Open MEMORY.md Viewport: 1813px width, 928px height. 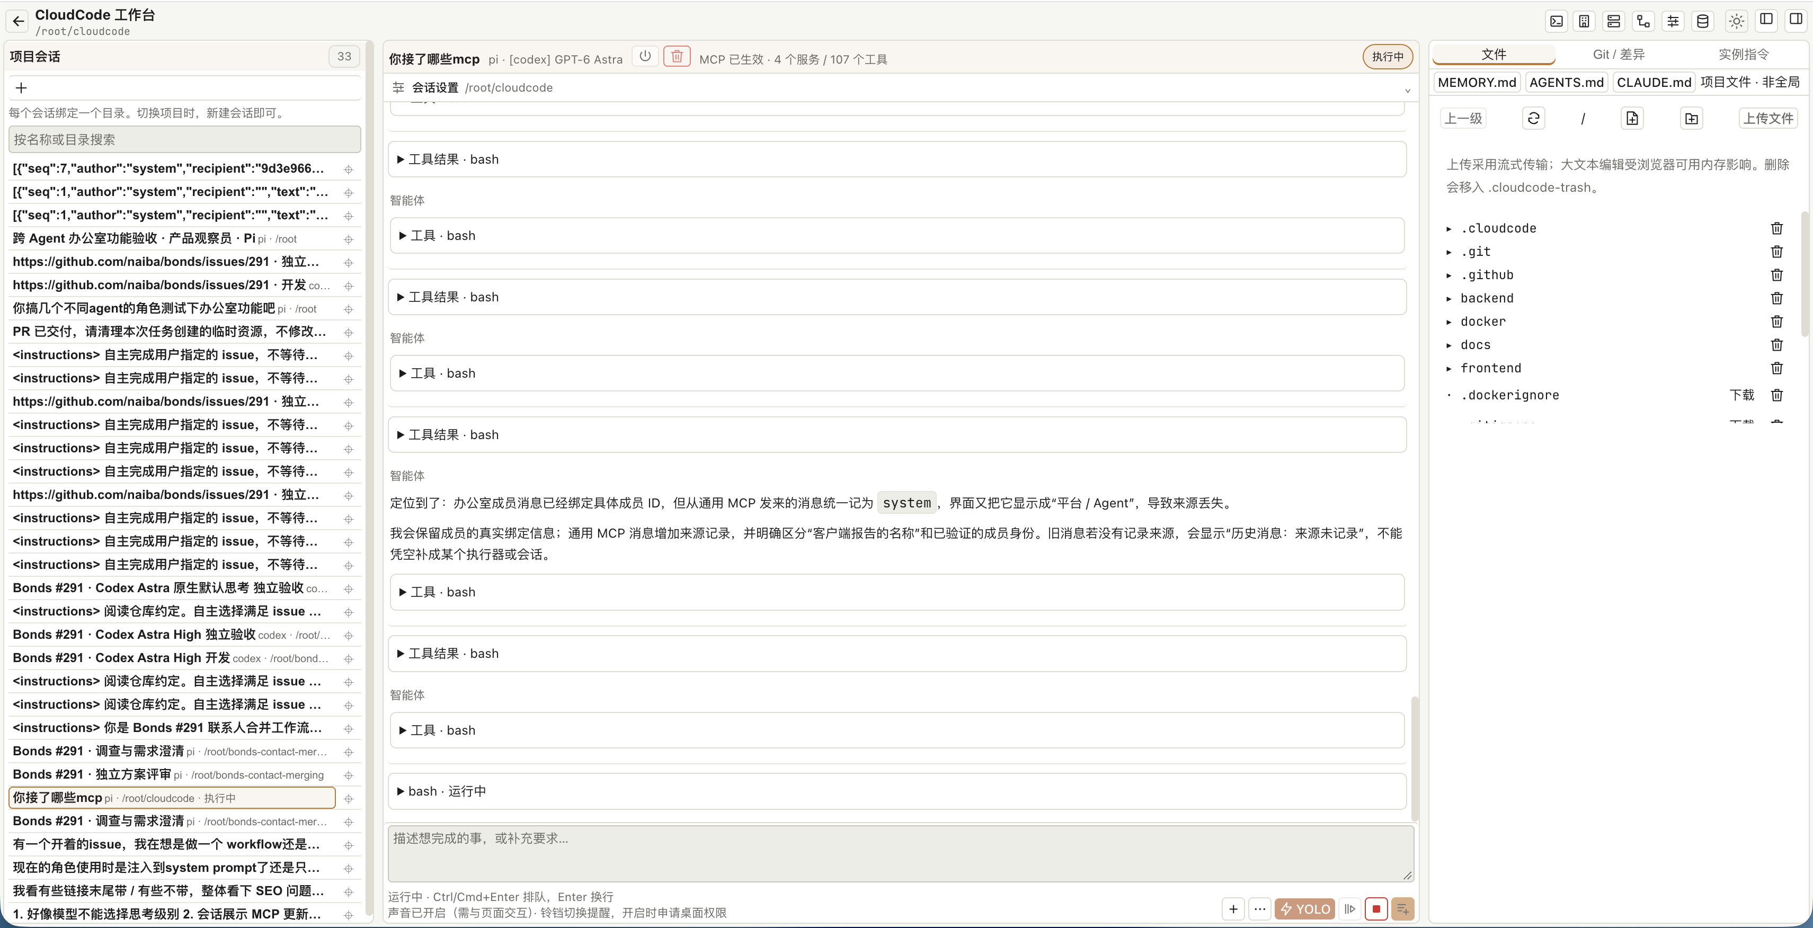tap(1477, 82)
